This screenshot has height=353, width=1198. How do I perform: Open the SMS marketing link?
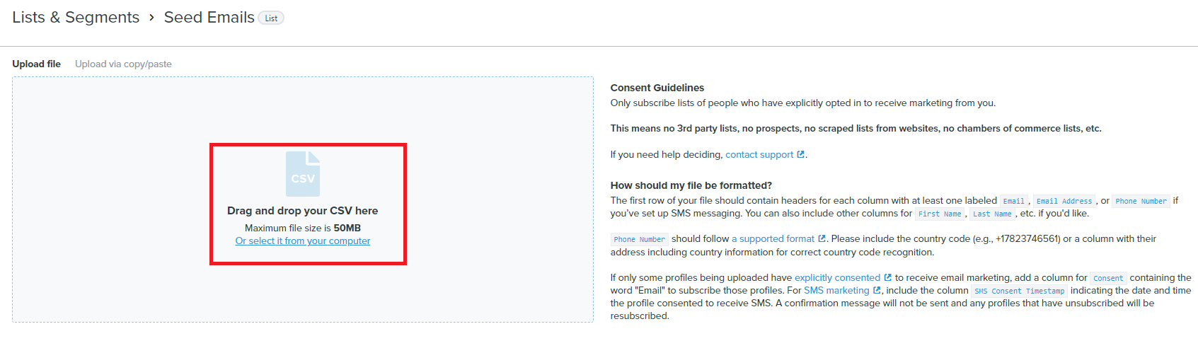click(836, 291)
